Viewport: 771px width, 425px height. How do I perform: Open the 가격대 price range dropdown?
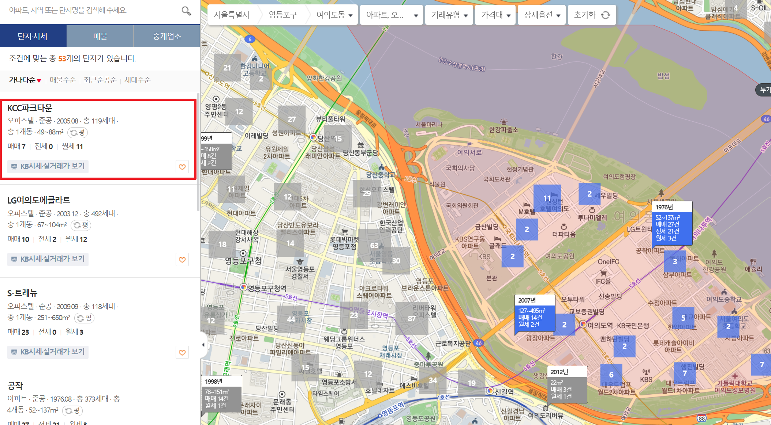tap(495, 15)
